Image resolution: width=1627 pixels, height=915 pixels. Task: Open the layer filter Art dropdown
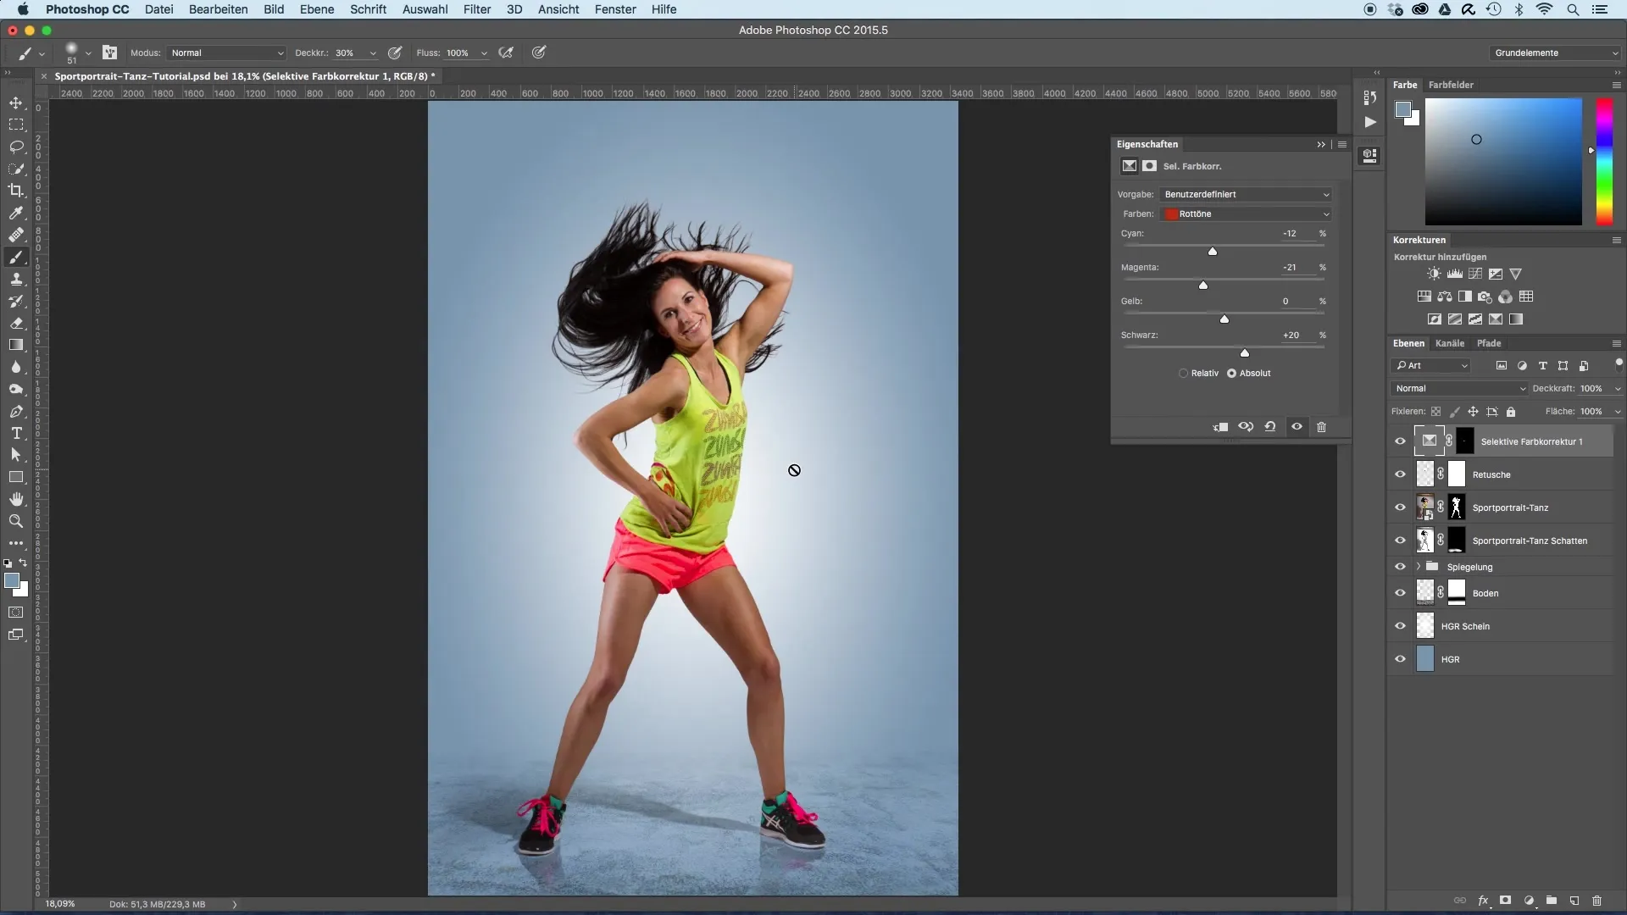click(x=1432, y=365)
